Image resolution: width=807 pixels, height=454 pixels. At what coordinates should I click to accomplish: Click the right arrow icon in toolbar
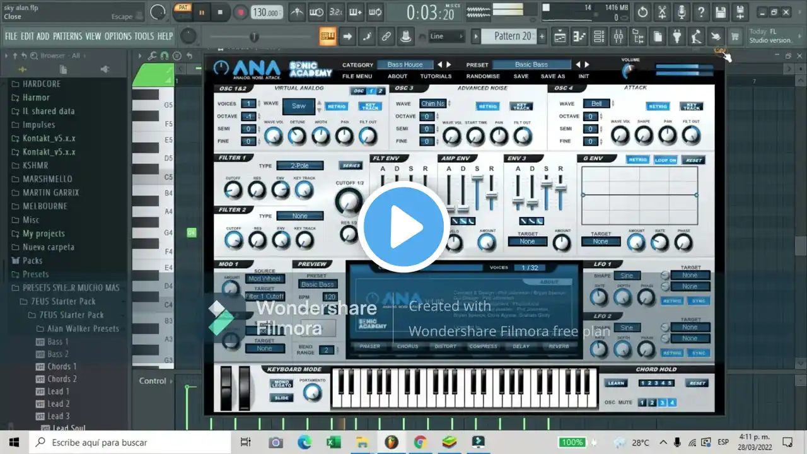click(x=347, y=37)
